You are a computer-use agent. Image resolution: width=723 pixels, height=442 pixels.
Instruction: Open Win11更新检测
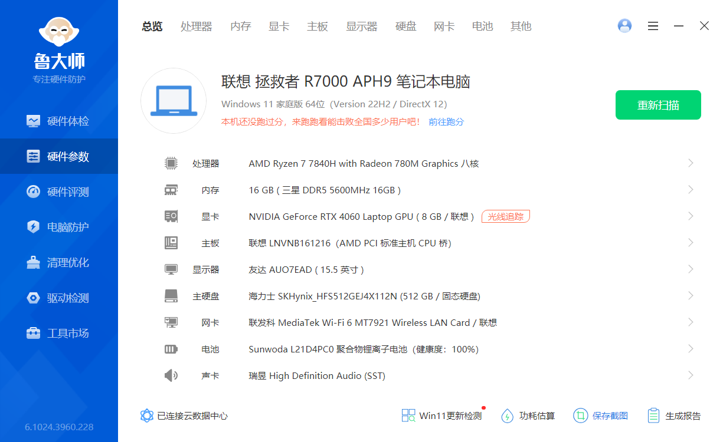(x=442, y=415)
